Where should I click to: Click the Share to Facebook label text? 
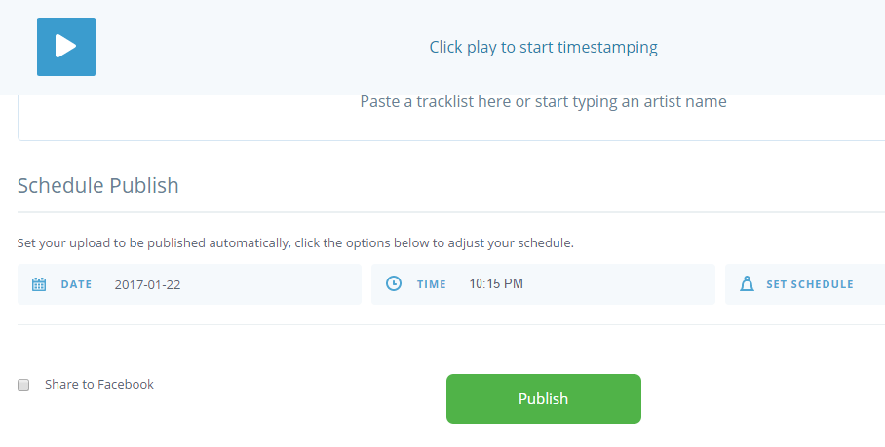(x=99, y=384)
